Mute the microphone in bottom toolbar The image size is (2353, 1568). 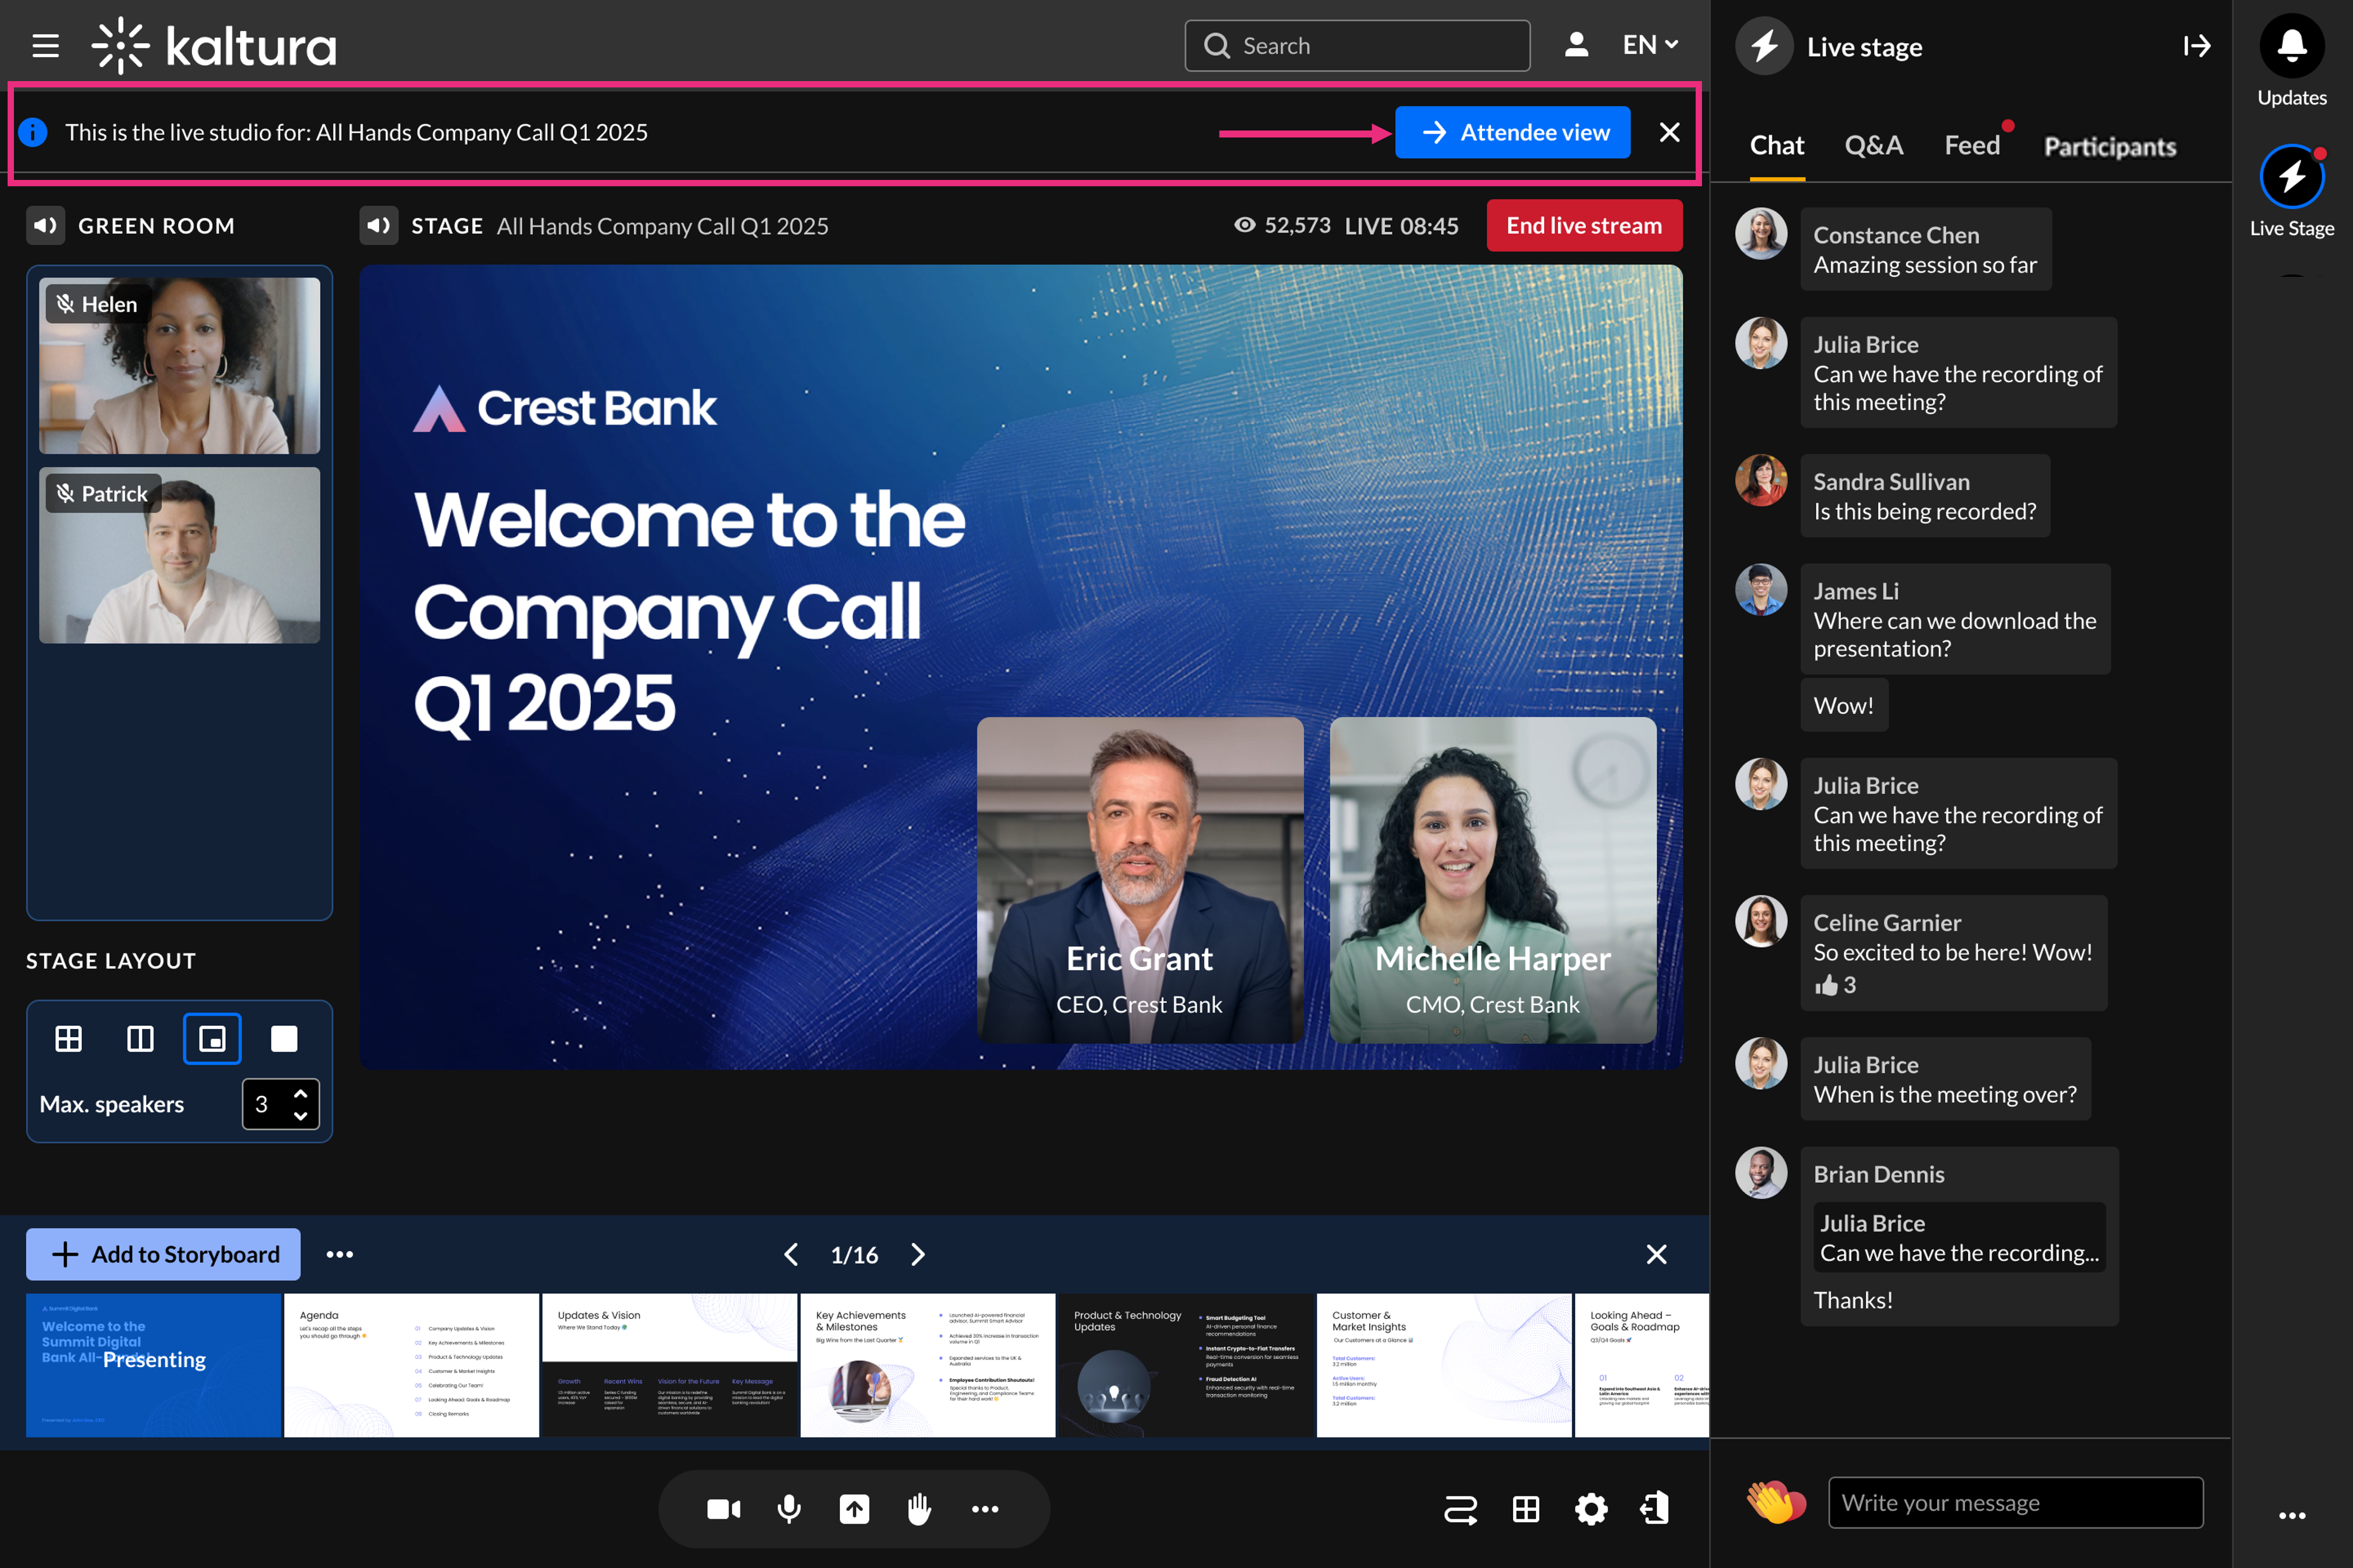789,1509
